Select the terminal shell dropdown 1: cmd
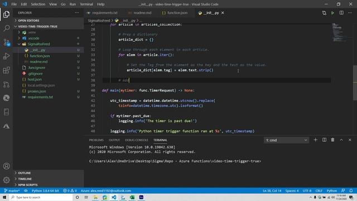Screen dimensions: 357x201 coord(286,140)
